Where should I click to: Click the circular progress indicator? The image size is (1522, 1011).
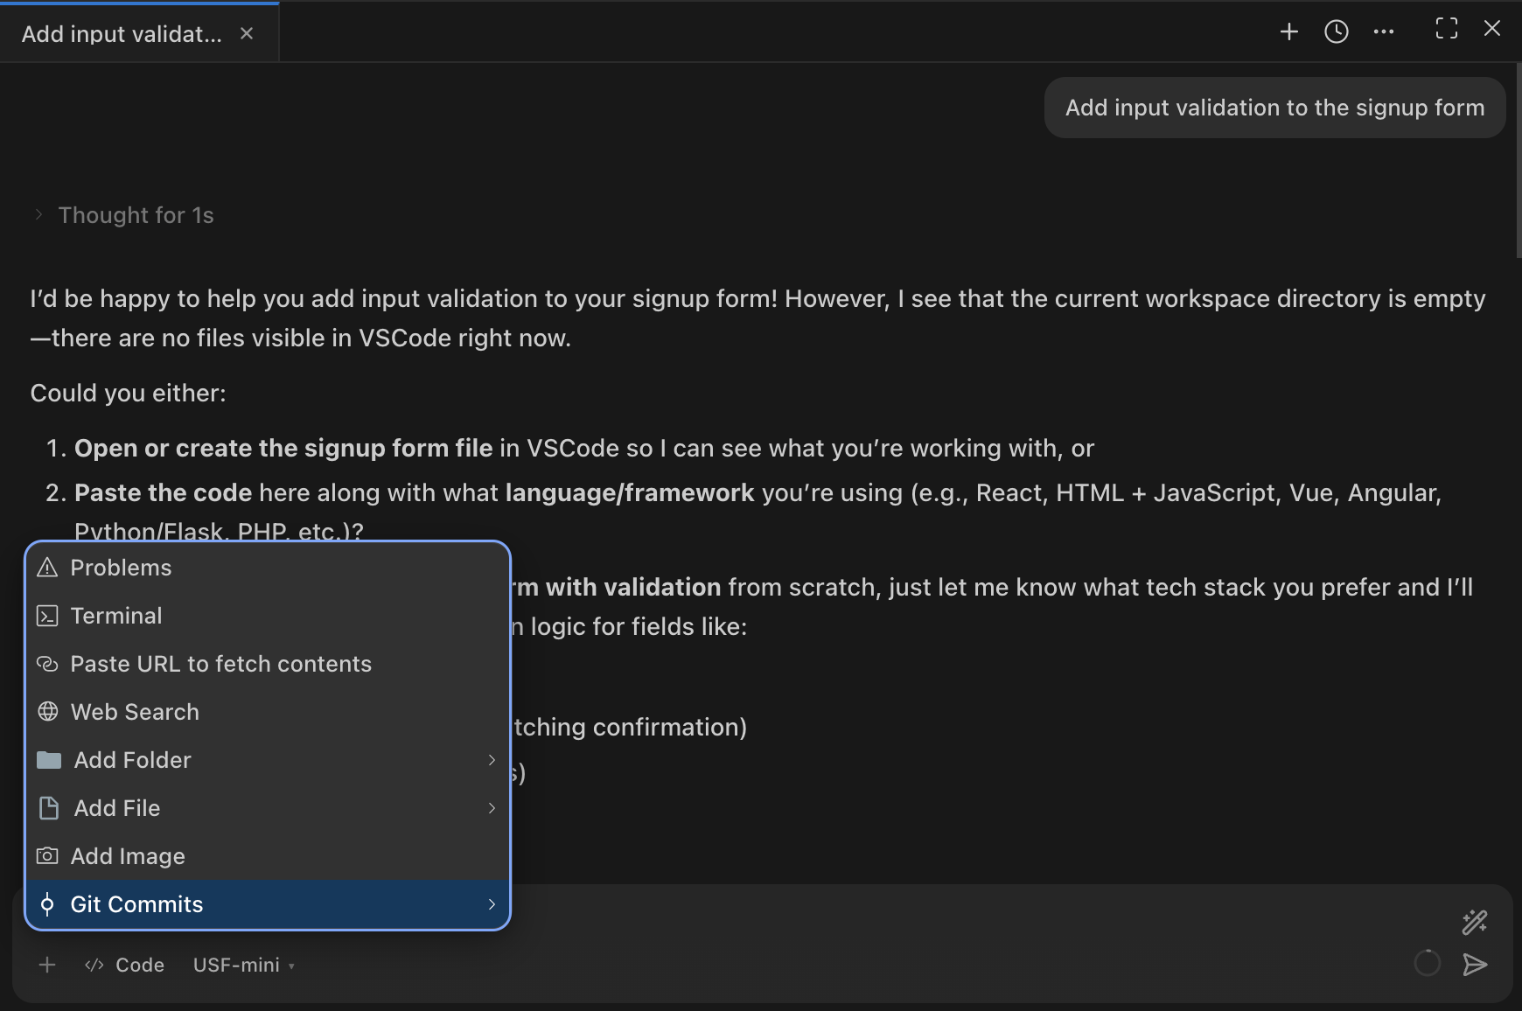click(x=1427, y=963)
